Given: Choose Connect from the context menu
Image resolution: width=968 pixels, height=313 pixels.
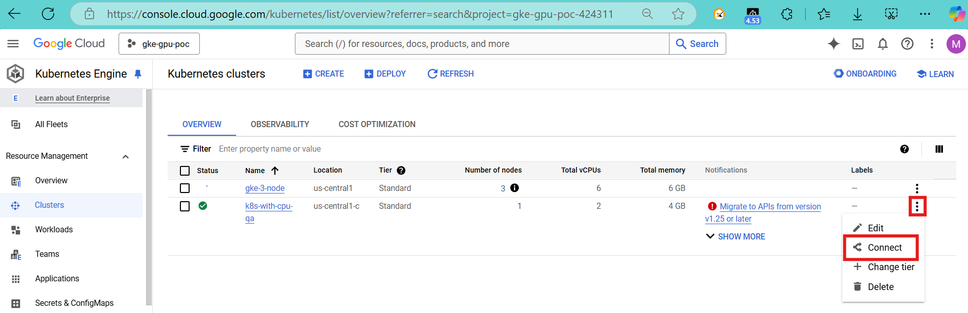Looking at the screenshot, I should click(884, 248).
